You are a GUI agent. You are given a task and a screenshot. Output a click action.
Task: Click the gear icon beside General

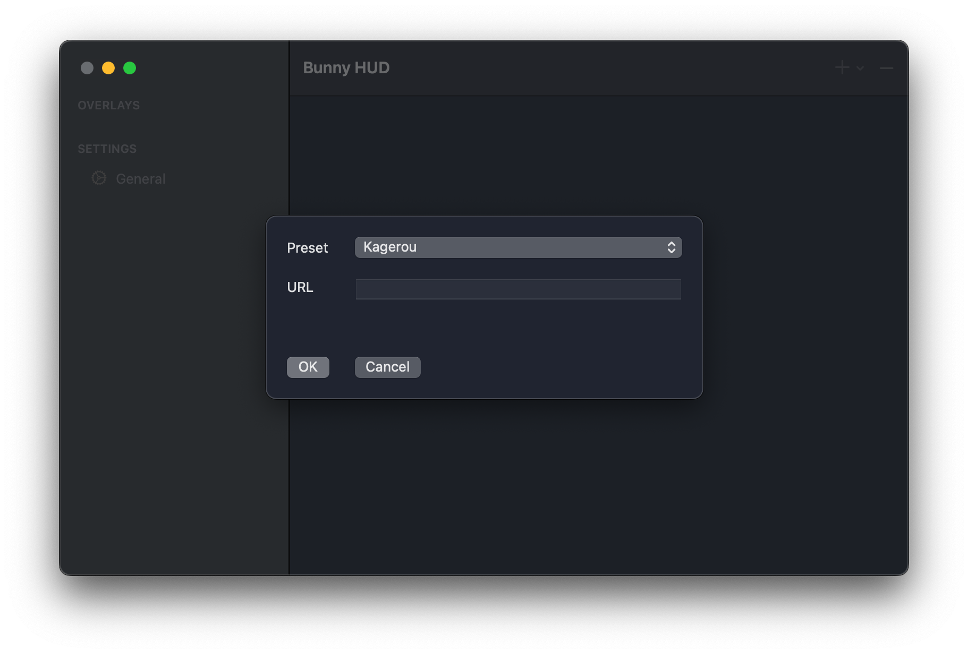[99, 178]
